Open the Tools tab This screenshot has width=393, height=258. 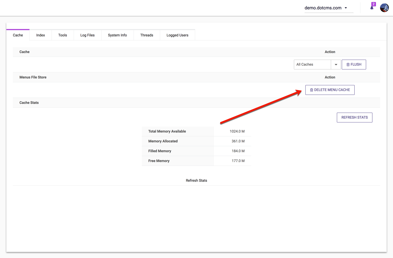[x=62, y=35]
